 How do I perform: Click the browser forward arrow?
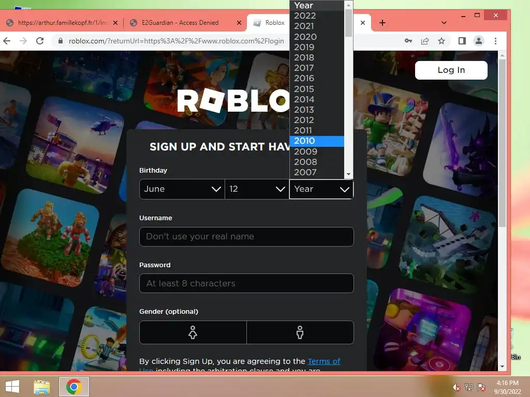click(x=23, y=41)
